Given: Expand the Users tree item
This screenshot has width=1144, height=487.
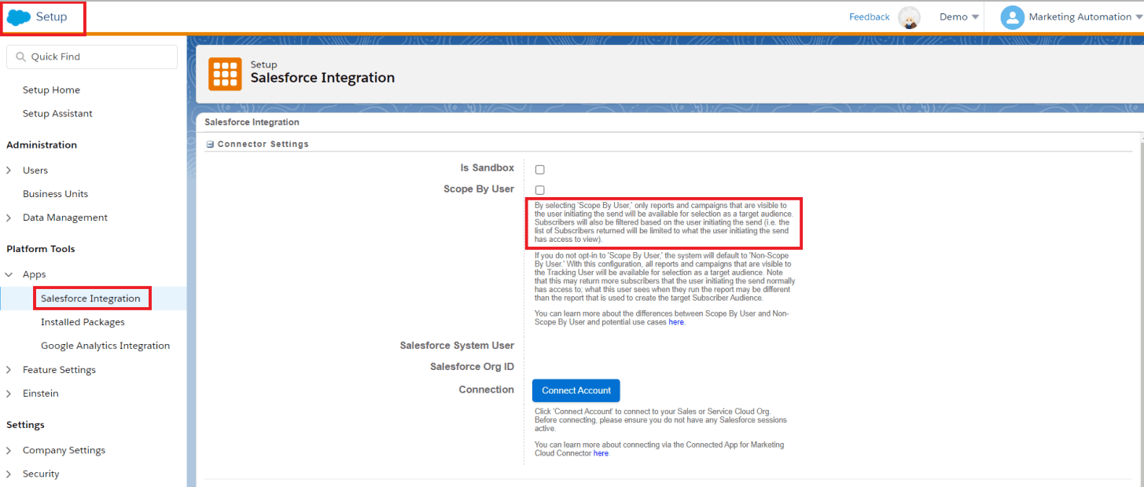Looking at the screenshot, I should [x=9, y=170].
